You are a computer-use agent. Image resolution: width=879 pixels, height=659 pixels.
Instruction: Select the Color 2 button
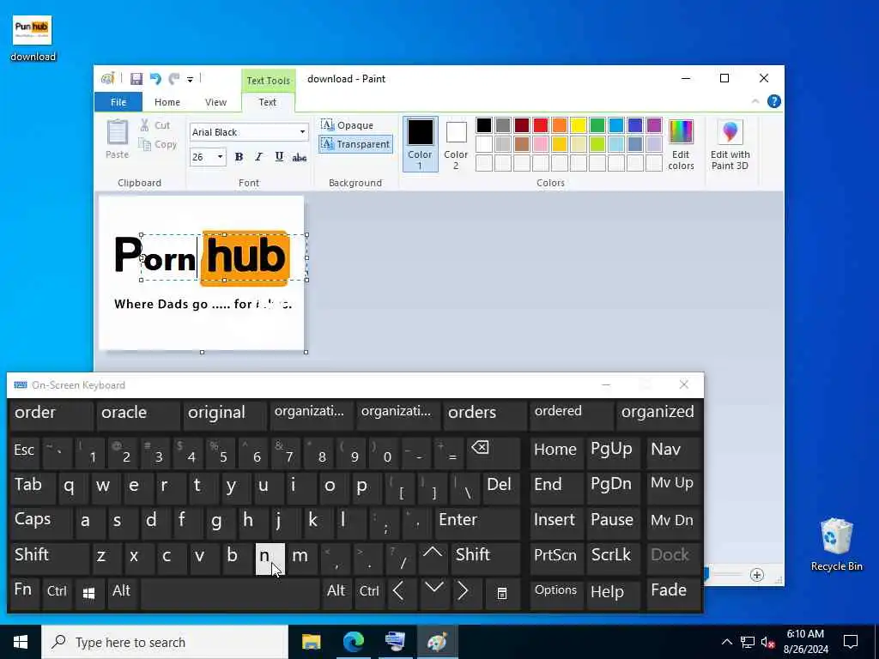pos(456,143)
